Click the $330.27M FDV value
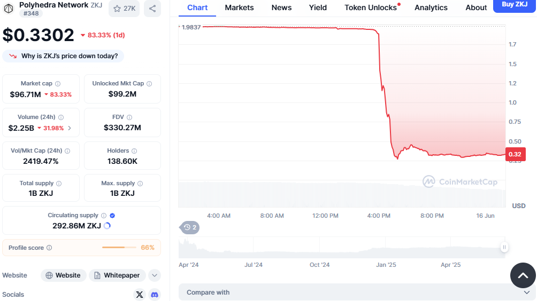Image resolution: width=537 pixels, height=301 pixels. [x=122, y=128]
